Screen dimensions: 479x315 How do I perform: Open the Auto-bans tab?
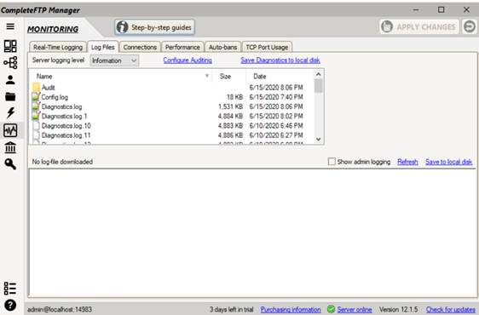coord(222,47)
